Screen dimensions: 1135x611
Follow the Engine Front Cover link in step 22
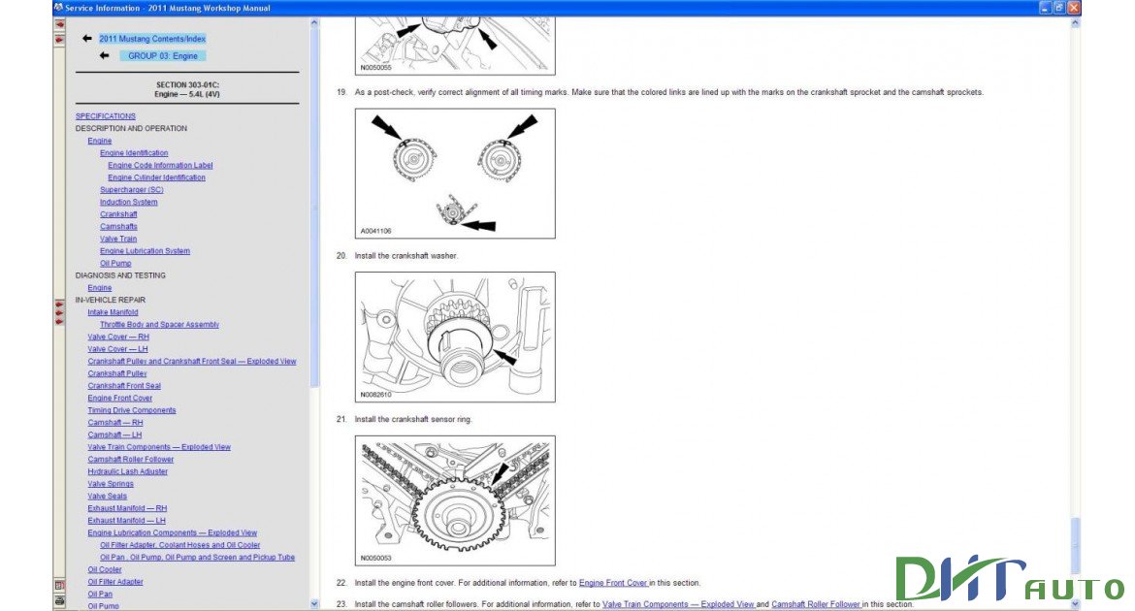[613, 583]
